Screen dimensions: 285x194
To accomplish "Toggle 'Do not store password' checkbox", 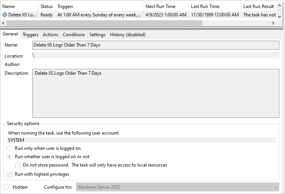I will pos(18,165).
